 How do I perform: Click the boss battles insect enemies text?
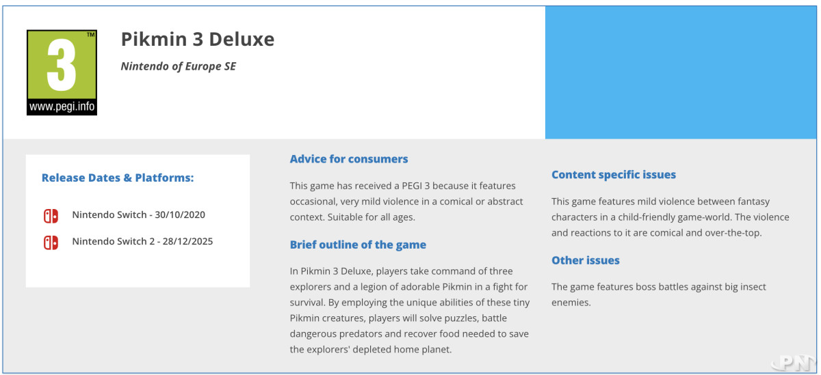658,294
